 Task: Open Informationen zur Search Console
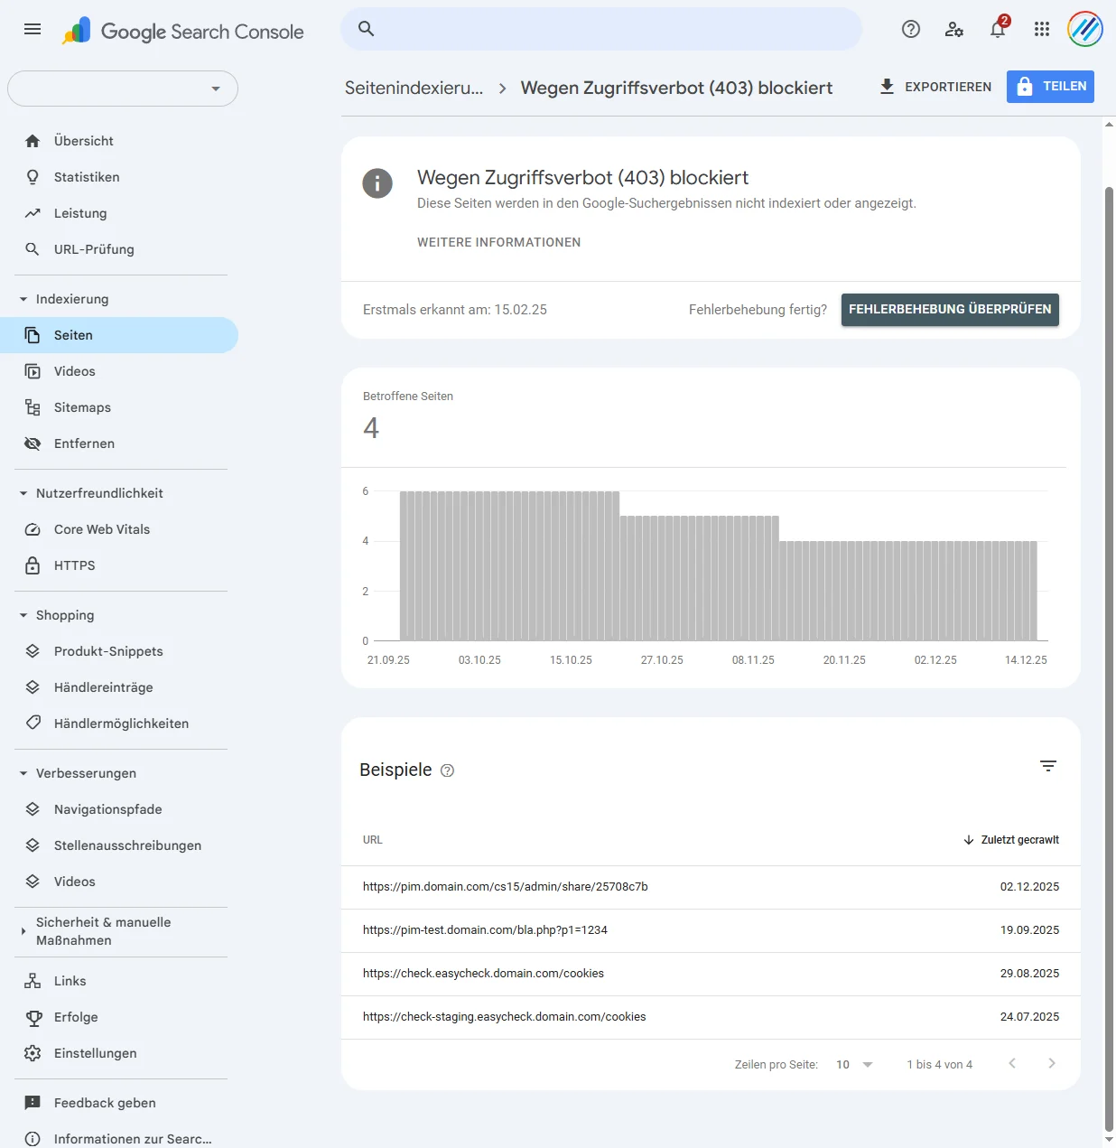(x=119, y=1139)
